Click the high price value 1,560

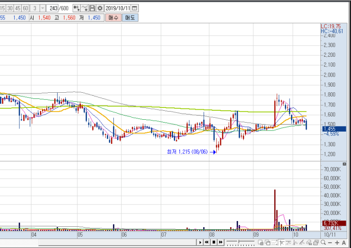69,18
